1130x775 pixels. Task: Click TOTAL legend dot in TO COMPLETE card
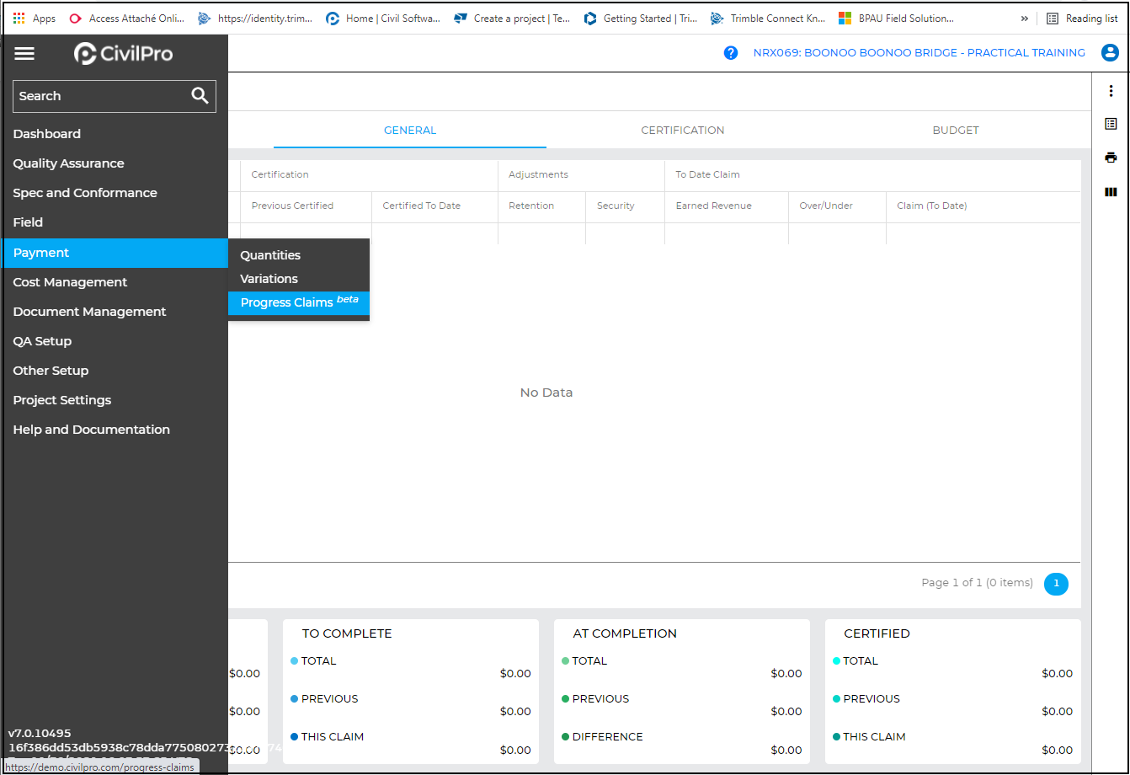coord(295,661)
